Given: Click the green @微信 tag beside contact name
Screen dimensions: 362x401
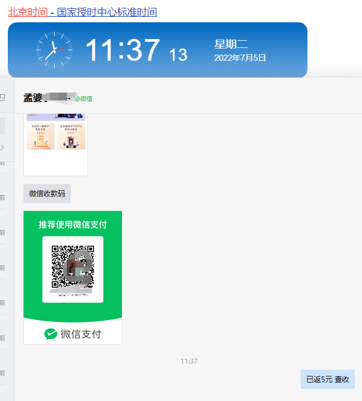Looking at the screenshot, I should 84,99.
